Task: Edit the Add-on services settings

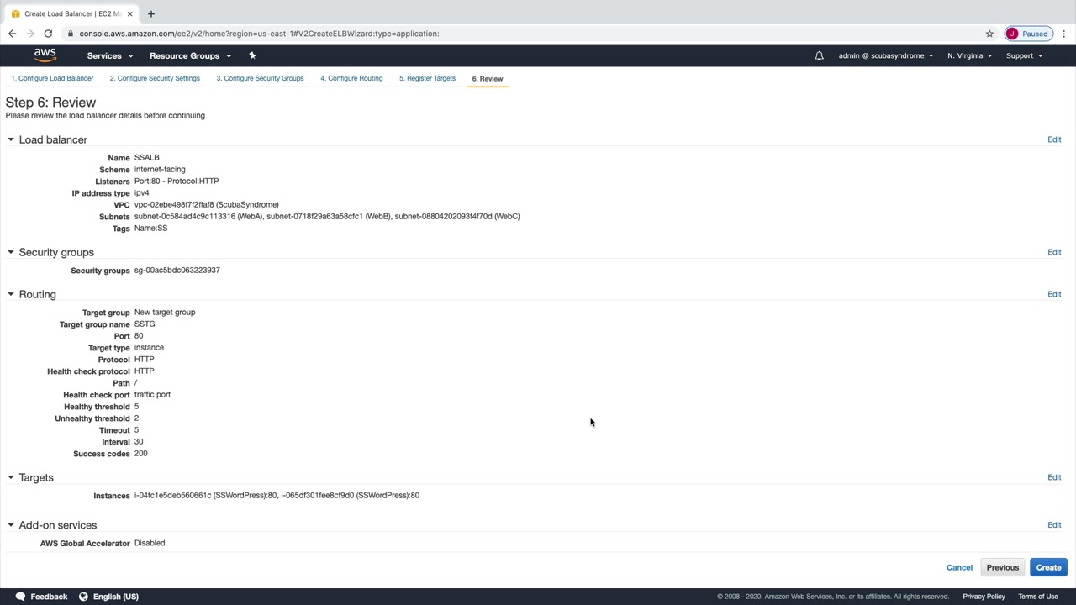Action: coord(1054,525)
